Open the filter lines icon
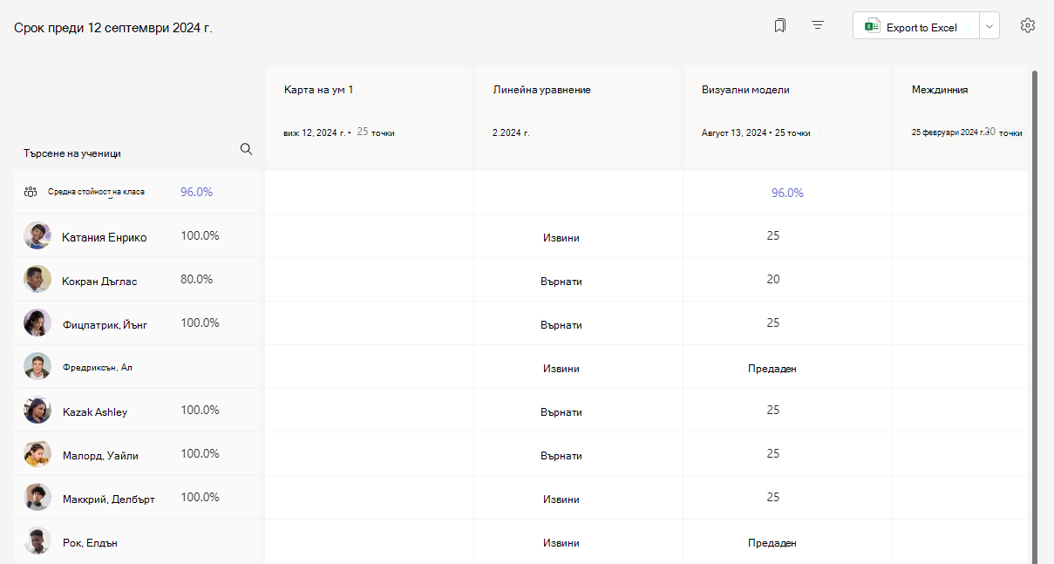1054x564 pixels. click(818, 26)
